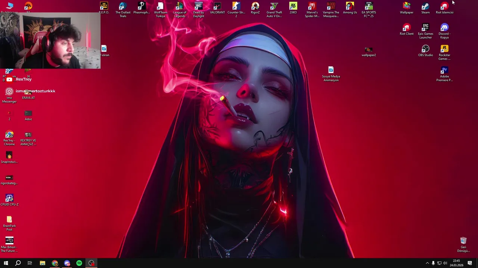Open the Riot İstemcisi shortcut
This screenshot has width=478, height=268.
444,8
